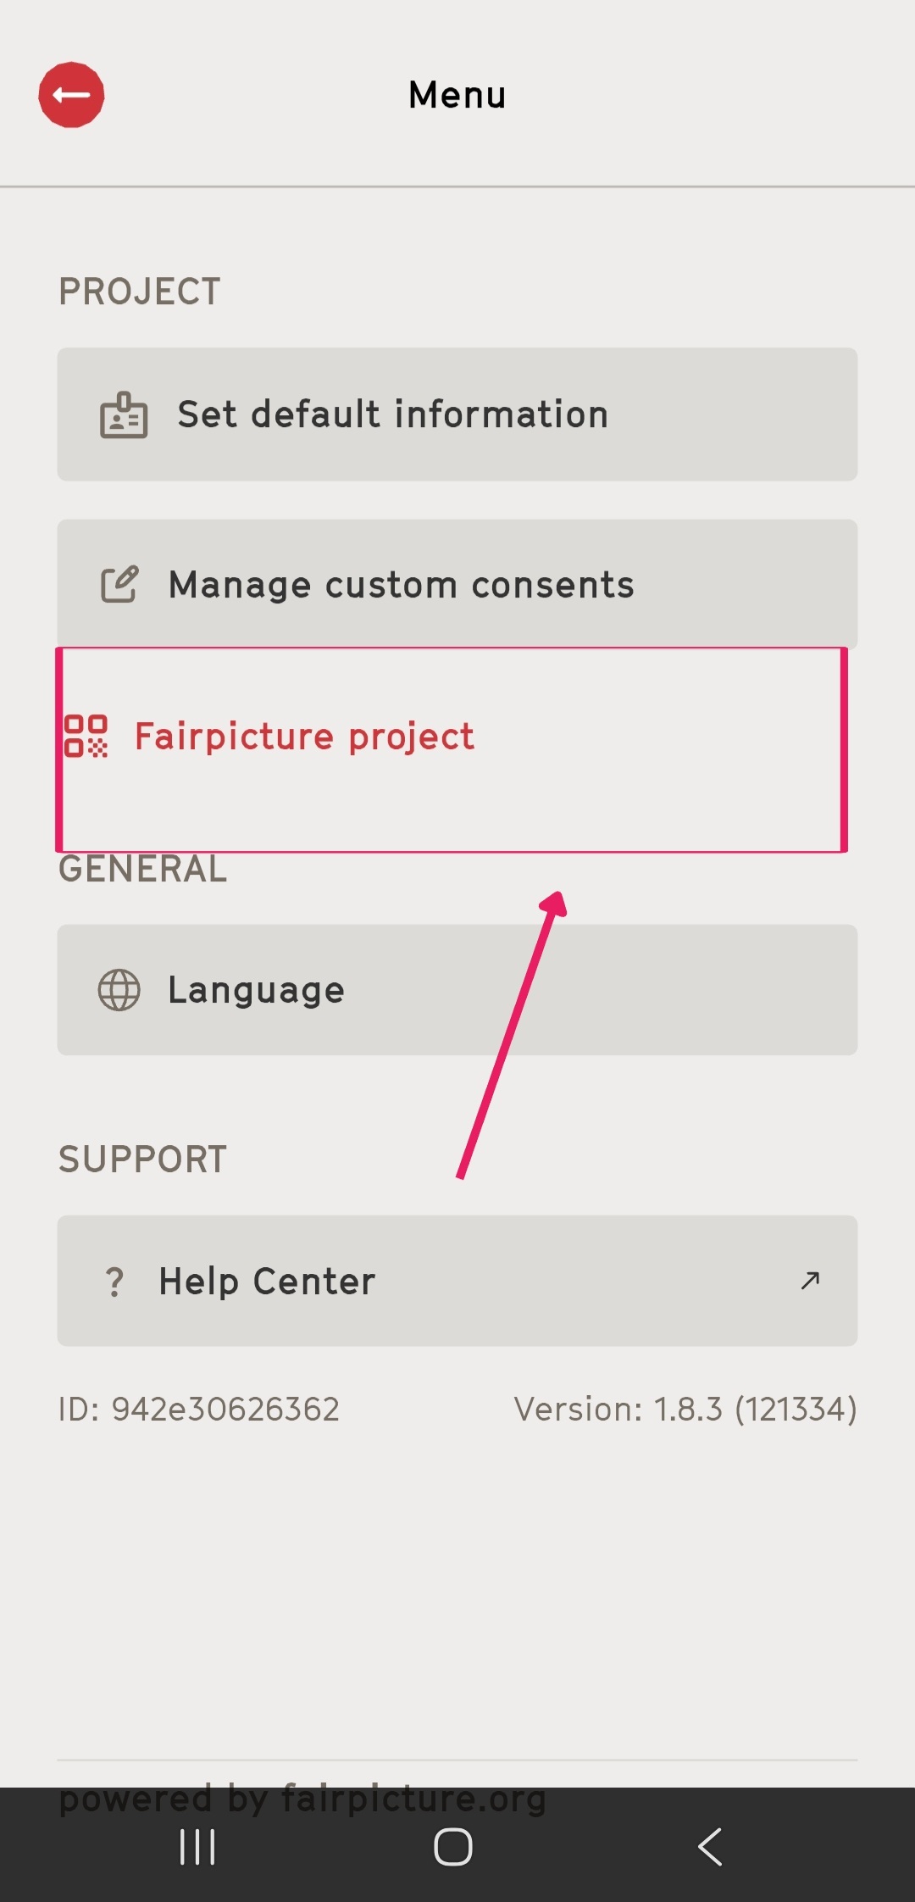
Task: Open the Language setting
Action: tap(457, 990)
